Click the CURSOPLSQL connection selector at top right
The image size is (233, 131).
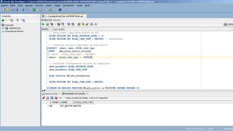point(228,24)
